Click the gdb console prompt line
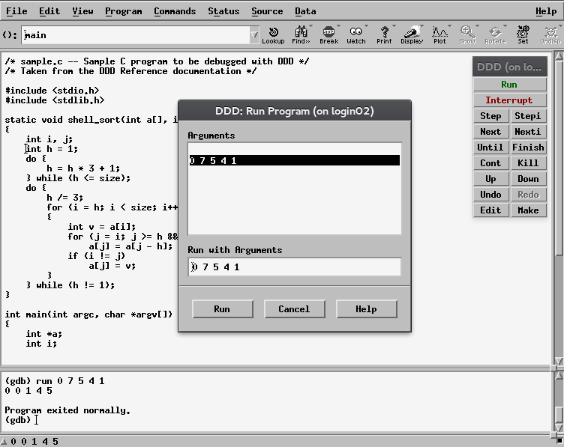 click(x=18, y=420)
